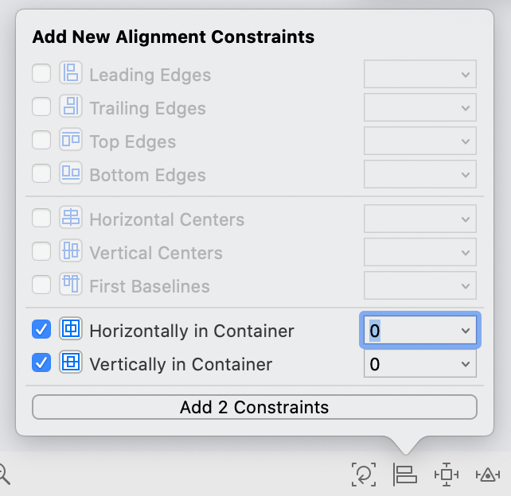
Task: Click the Horizontal Centers alignment icon
Action: pos(71,219)
